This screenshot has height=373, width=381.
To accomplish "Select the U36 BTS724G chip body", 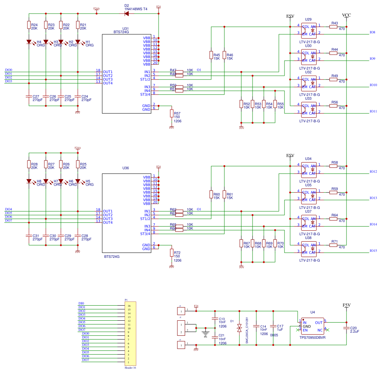I will point(127,213).
